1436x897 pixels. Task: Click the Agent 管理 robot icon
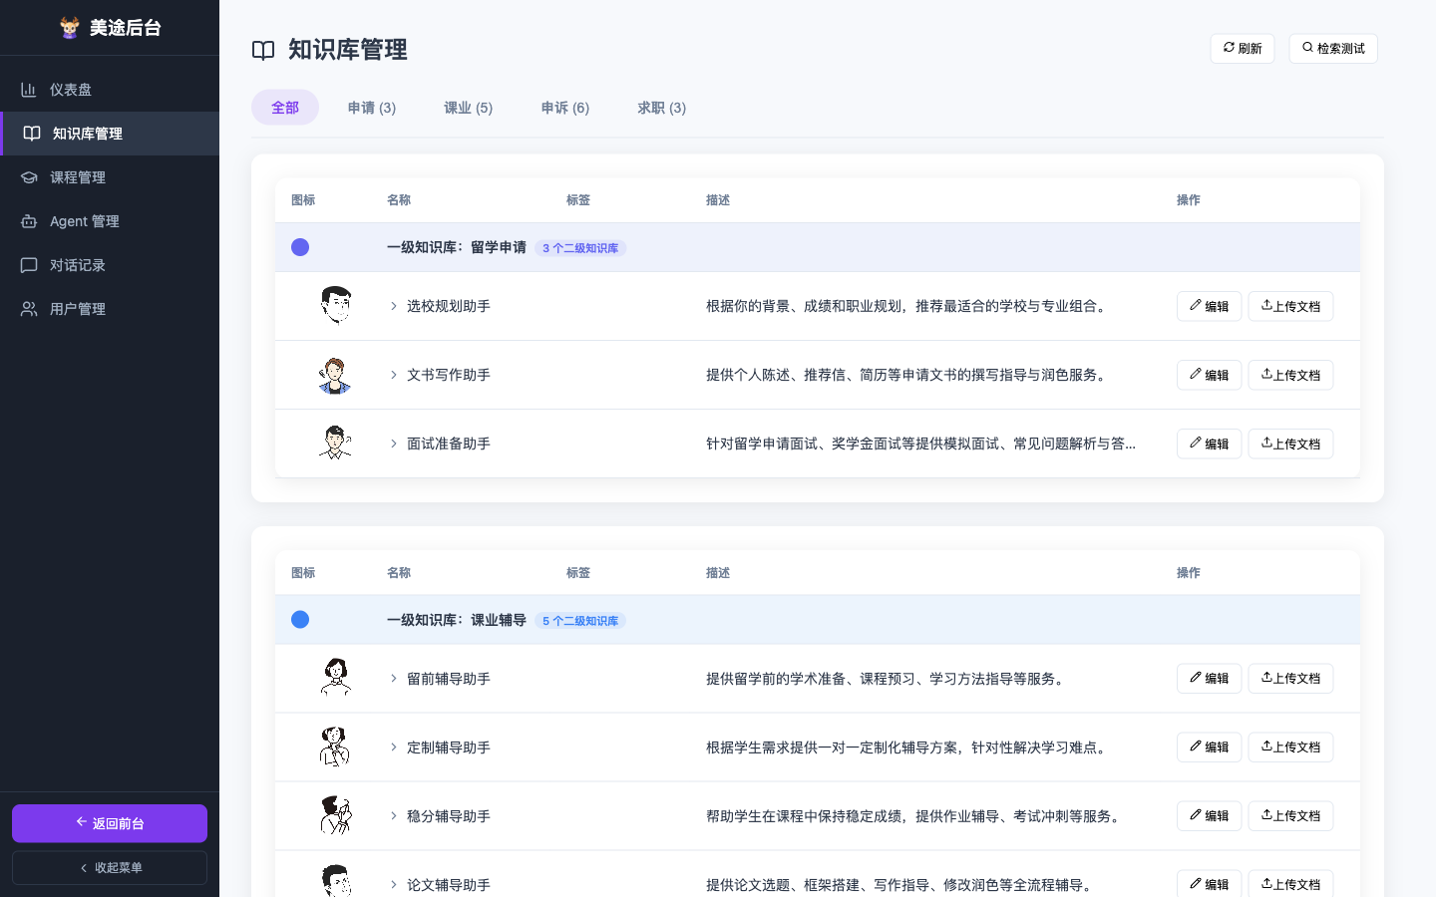tap(29, 221)
